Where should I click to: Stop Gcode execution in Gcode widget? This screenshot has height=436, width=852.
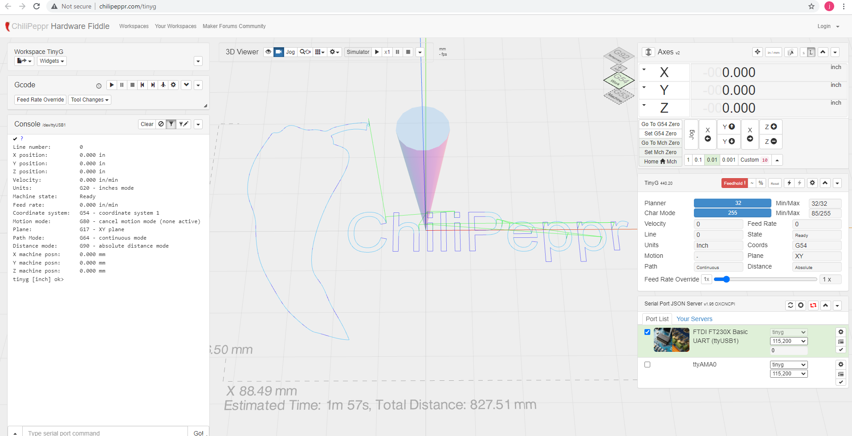pos(132,85)
